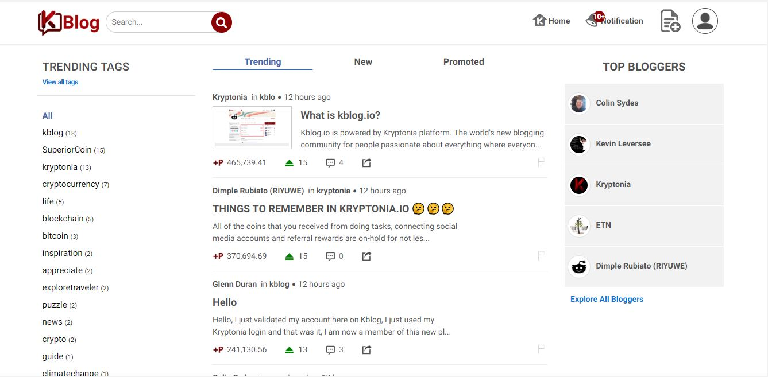Select the life tag
Image resolution: width=768 pixels, height=377 pixels.
pyautogui.click(x=53, y=201)
